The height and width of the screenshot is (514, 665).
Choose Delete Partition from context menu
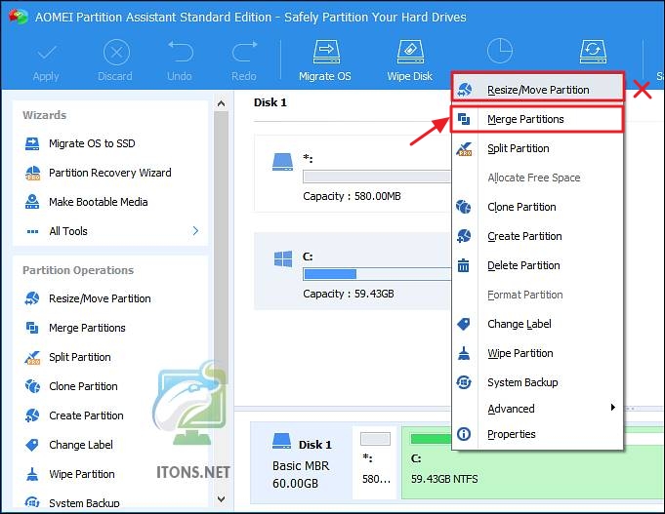point(537,265)
